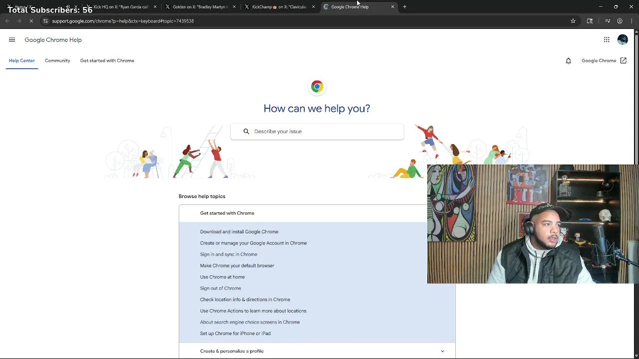
Task: Expand the Create & personalize a profile chevron
Action: [x=442, y=351]
